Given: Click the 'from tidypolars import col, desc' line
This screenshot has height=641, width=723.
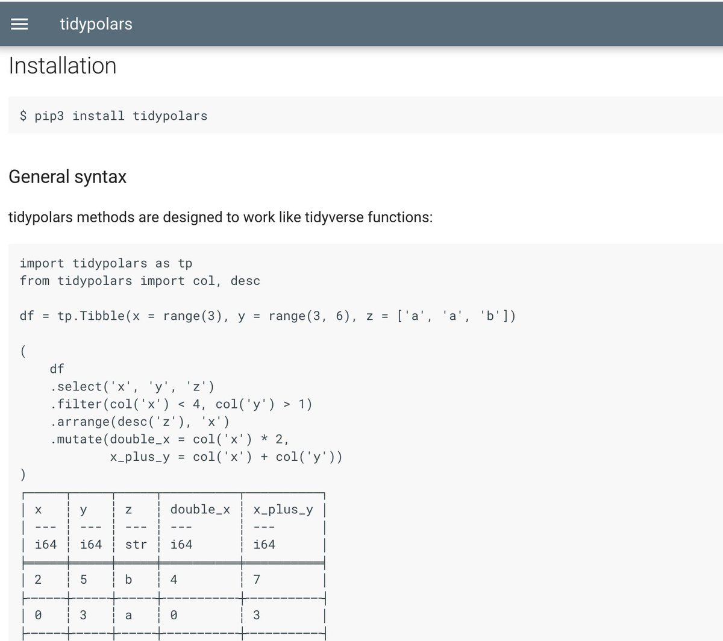Looking at the screenshot, I should point(140,281).
